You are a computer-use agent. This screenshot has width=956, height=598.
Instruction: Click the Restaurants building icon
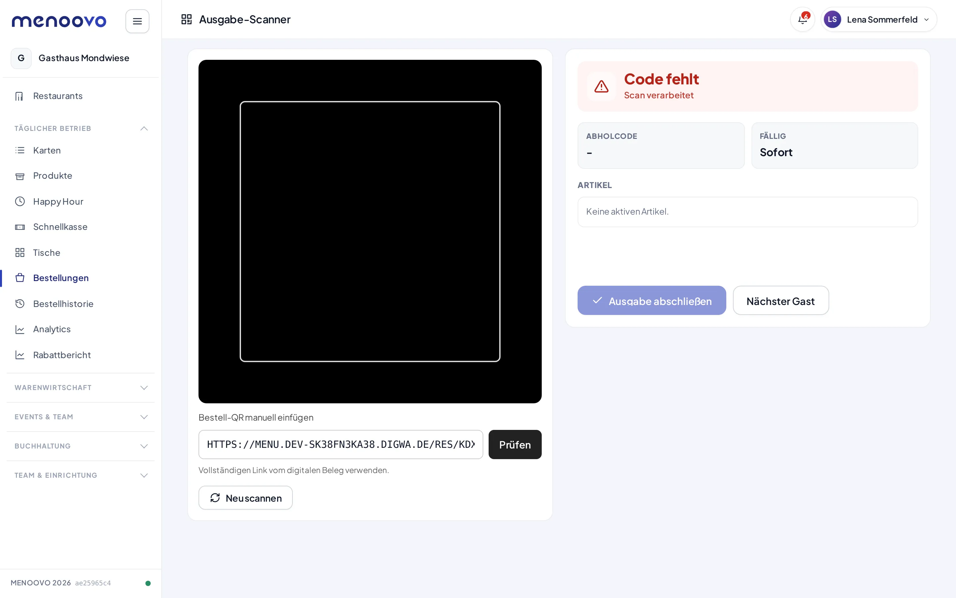pyautogui.click(x=19, y=96)
